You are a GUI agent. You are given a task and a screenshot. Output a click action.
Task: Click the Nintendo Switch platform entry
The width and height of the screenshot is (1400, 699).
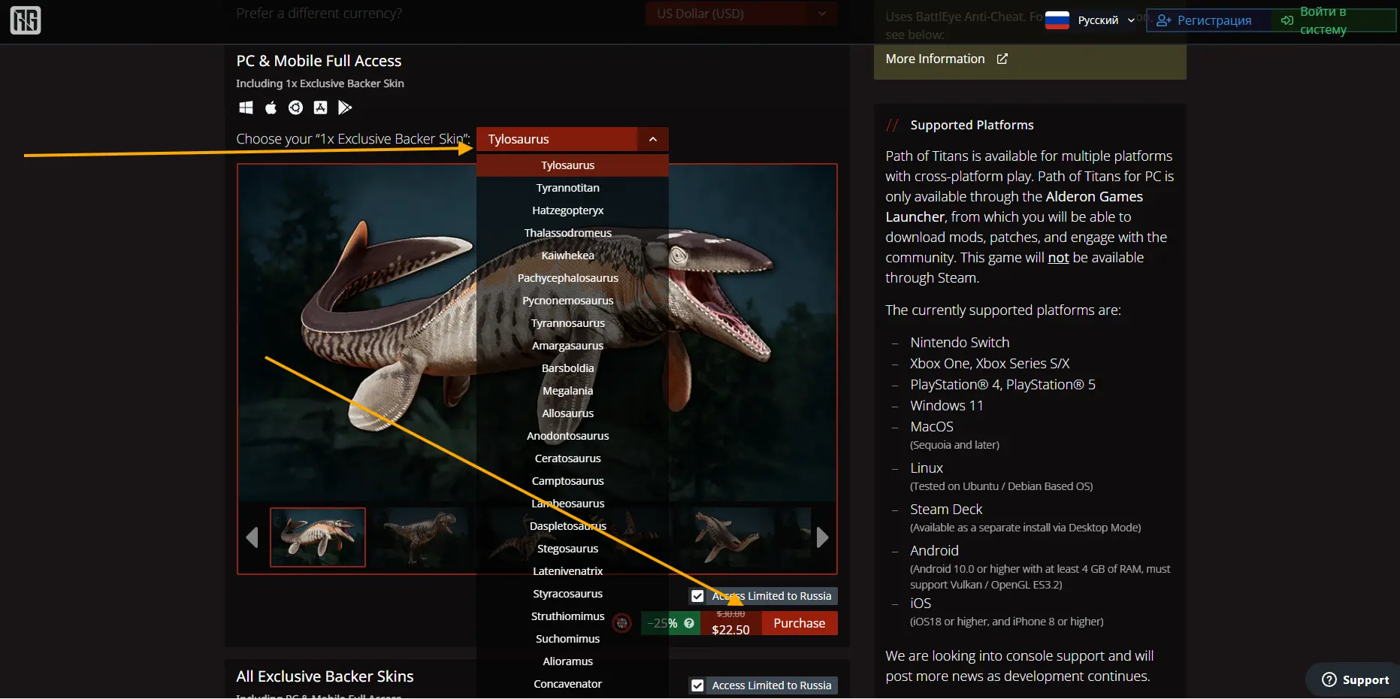pos(960,342)
